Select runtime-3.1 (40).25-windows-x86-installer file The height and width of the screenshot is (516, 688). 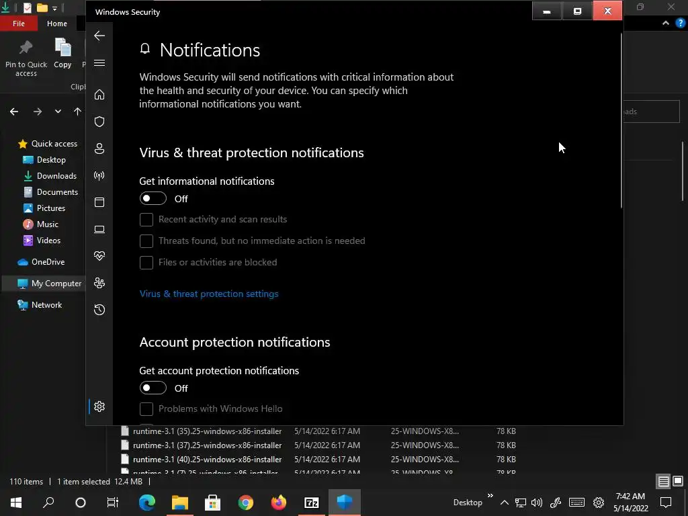click(202, 460)
